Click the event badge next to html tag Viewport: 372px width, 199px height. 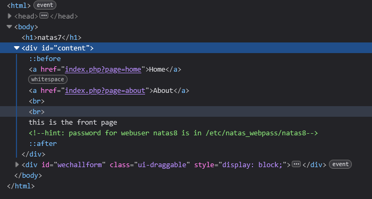45,5
